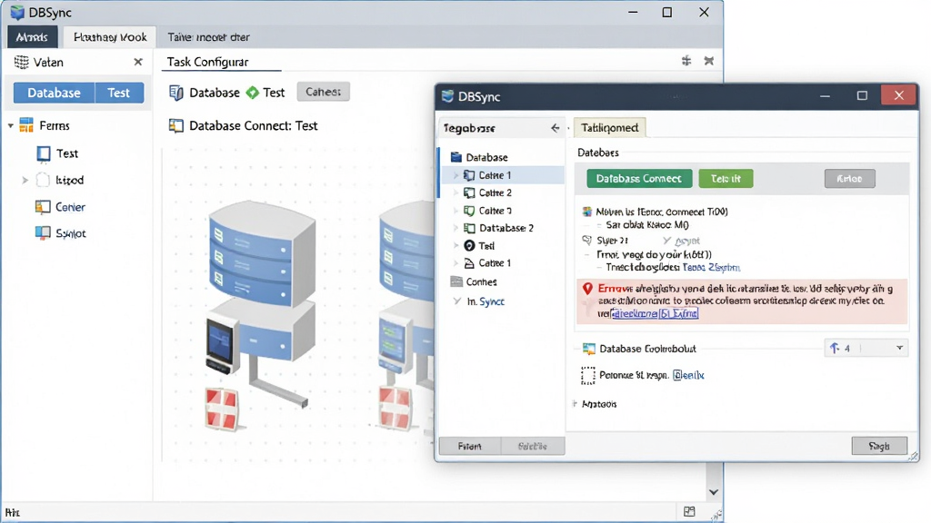
Task: Click the left server stack image
Action: coord(261,253)
